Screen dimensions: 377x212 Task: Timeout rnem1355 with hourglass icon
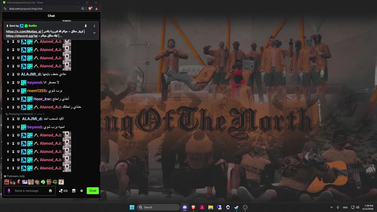13,91
